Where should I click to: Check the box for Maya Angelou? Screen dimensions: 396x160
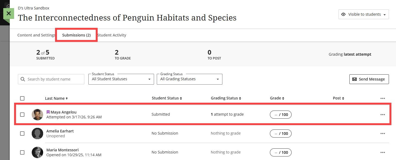pyautogui.click(x=22, y=115)
